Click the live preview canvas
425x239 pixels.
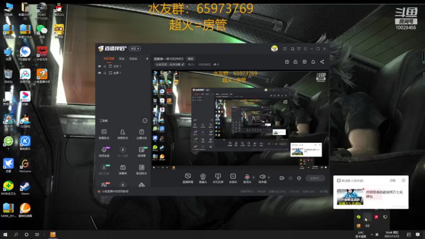[240, 120]
